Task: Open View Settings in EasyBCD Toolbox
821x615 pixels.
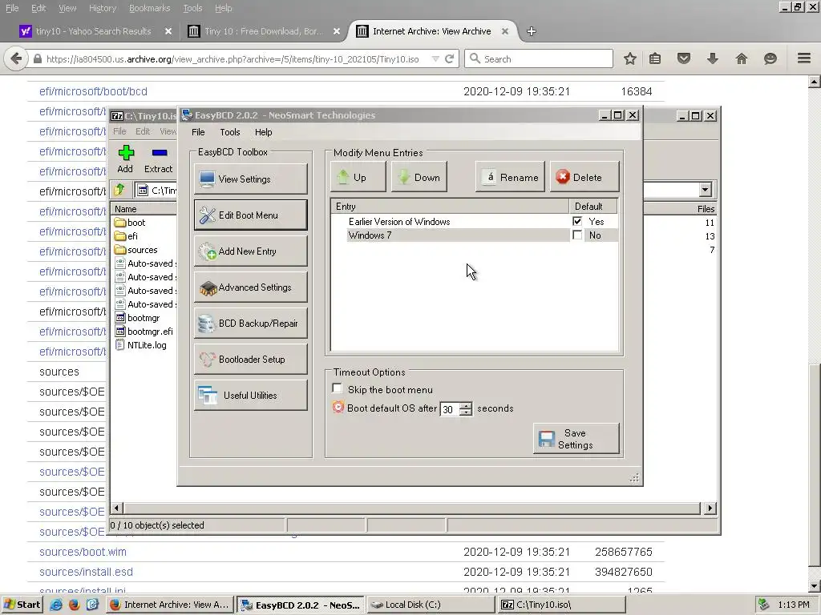Action: [x=250, y=179]
